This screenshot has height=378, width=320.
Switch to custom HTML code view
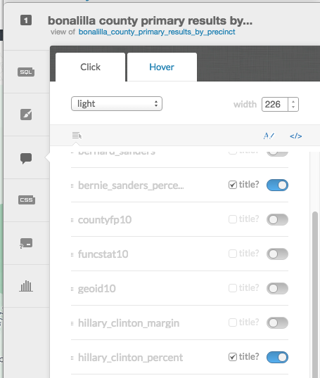pos(295,136)
